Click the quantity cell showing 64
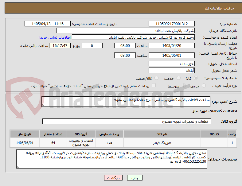The height and width of the screenshot is (186, 242). point(53,143)
